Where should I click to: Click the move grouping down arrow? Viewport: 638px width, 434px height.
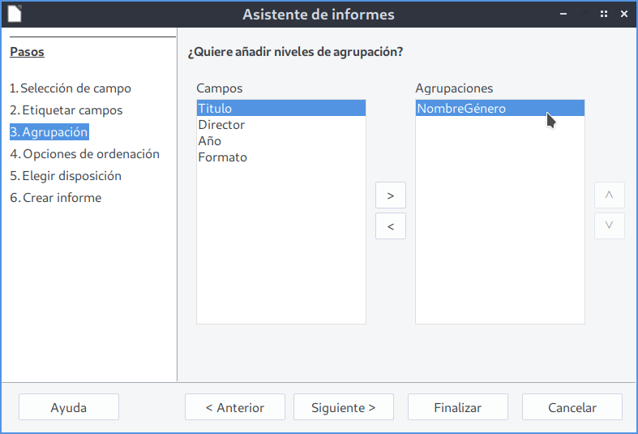point(609,226)
